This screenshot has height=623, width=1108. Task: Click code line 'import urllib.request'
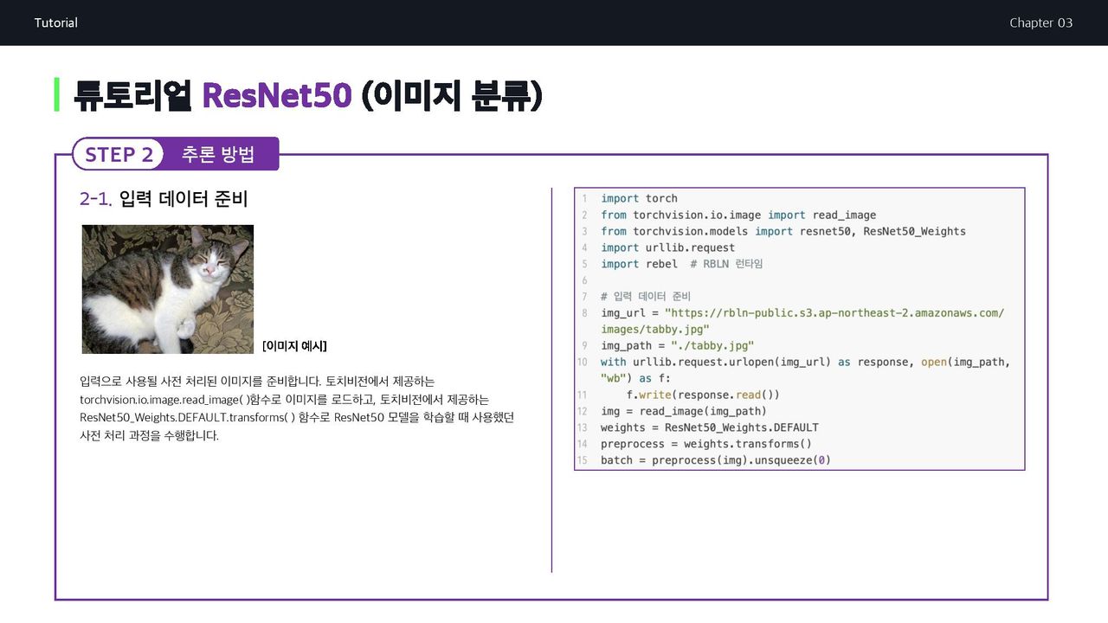click(667, 247)
